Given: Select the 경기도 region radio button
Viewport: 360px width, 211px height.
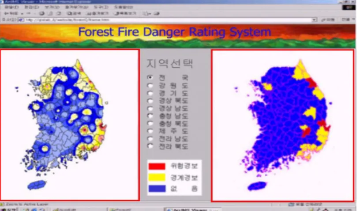Looking at the screenshot, I should (x=150, y=93).
